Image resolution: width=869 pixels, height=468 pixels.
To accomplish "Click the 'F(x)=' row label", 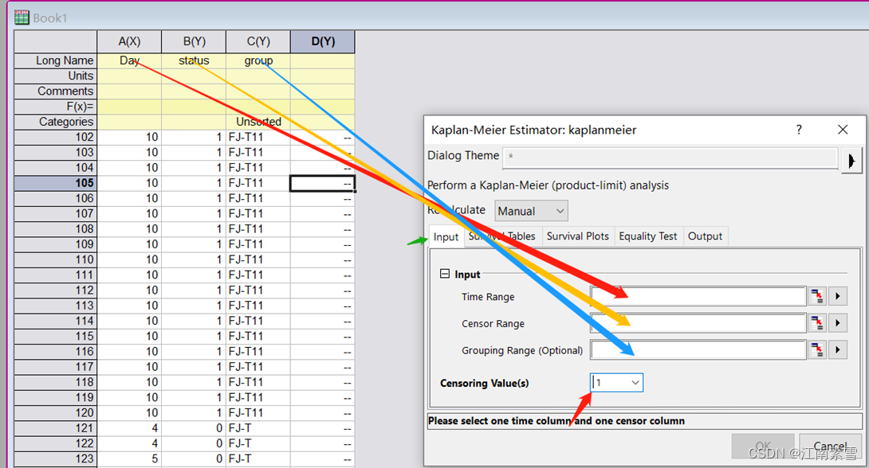I will (56, 106).
